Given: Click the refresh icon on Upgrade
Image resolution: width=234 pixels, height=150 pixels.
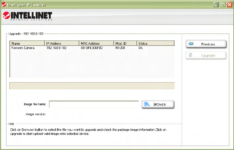Looking at the screenshot, I should [x=191, y=55].
